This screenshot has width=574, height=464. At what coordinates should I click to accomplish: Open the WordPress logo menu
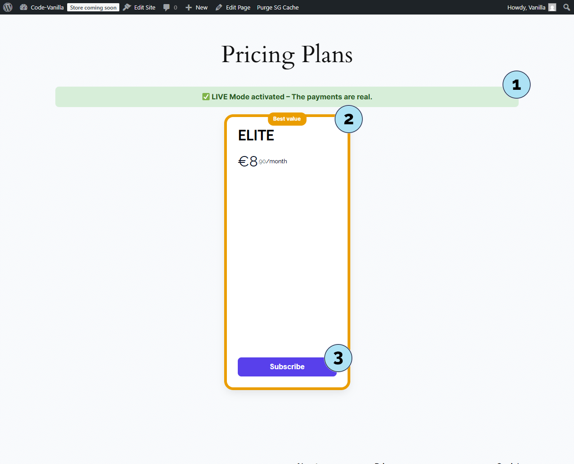pos(8,7)
